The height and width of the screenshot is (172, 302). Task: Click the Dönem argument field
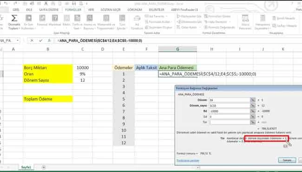coord(229,100)
